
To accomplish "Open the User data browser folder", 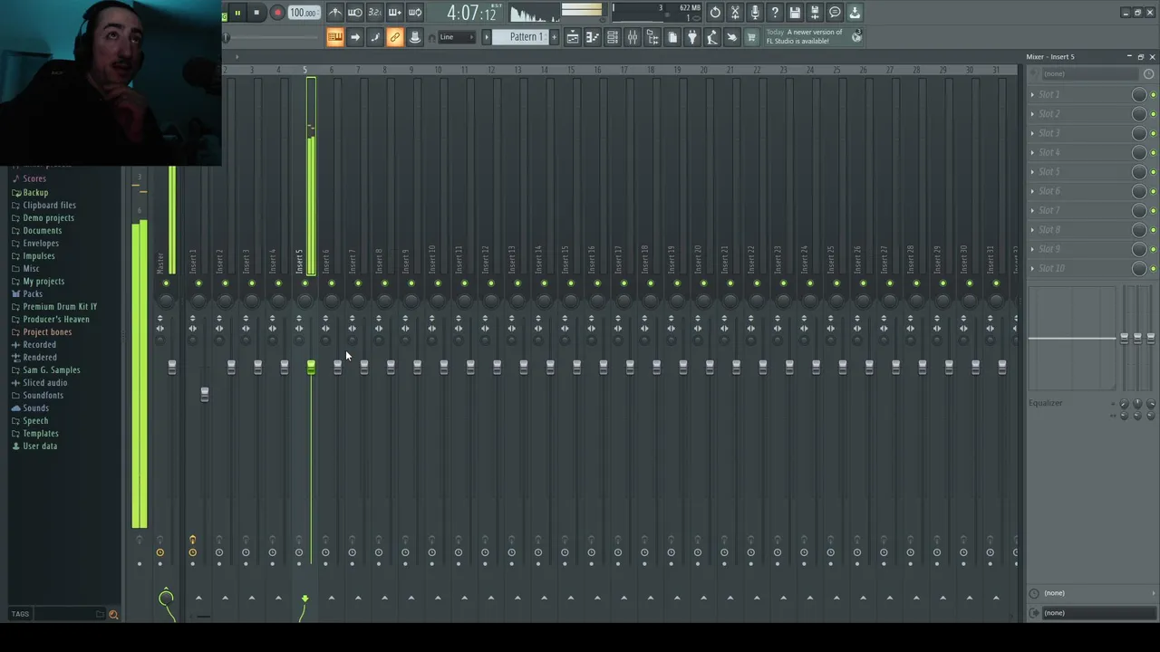I will point(39,446).
